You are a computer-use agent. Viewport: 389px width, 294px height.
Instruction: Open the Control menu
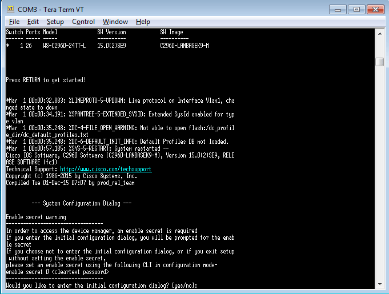click(x=83, y=22)
